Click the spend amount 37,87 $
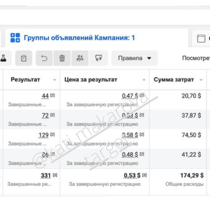The height and width of the screenshot is (210, 210). point(191,115)
